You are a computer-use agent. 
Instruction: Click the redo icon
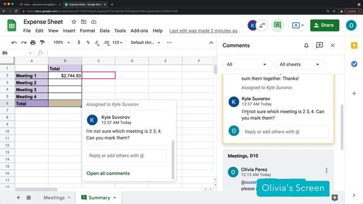tap(24, 42)
